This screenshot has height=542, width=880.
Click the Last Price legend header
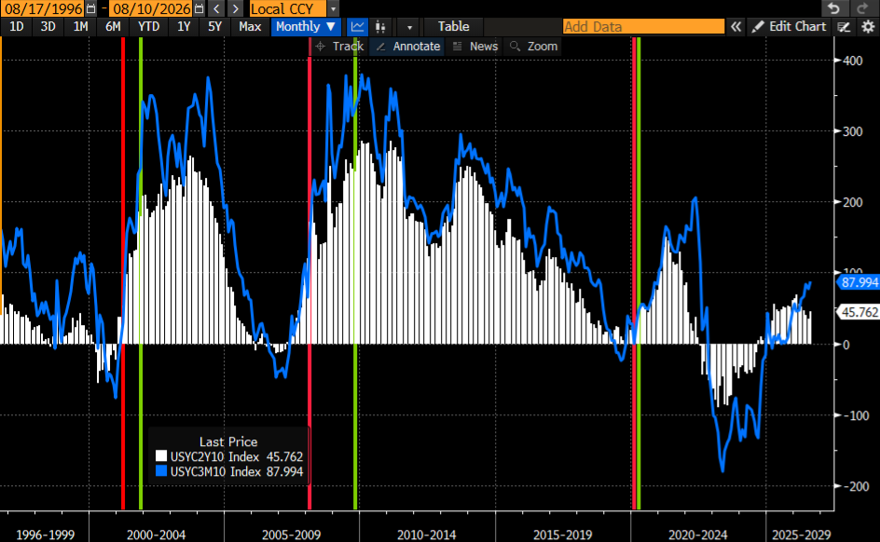(x=227, y=441)
